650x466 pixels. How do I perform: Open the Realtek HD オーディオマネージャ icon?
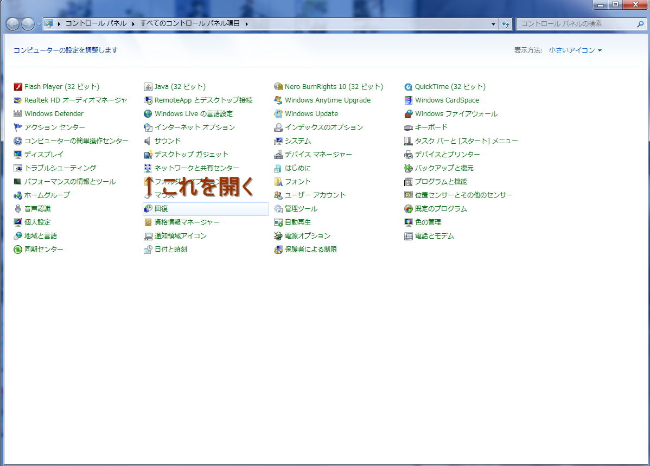(x=17, y=100)
